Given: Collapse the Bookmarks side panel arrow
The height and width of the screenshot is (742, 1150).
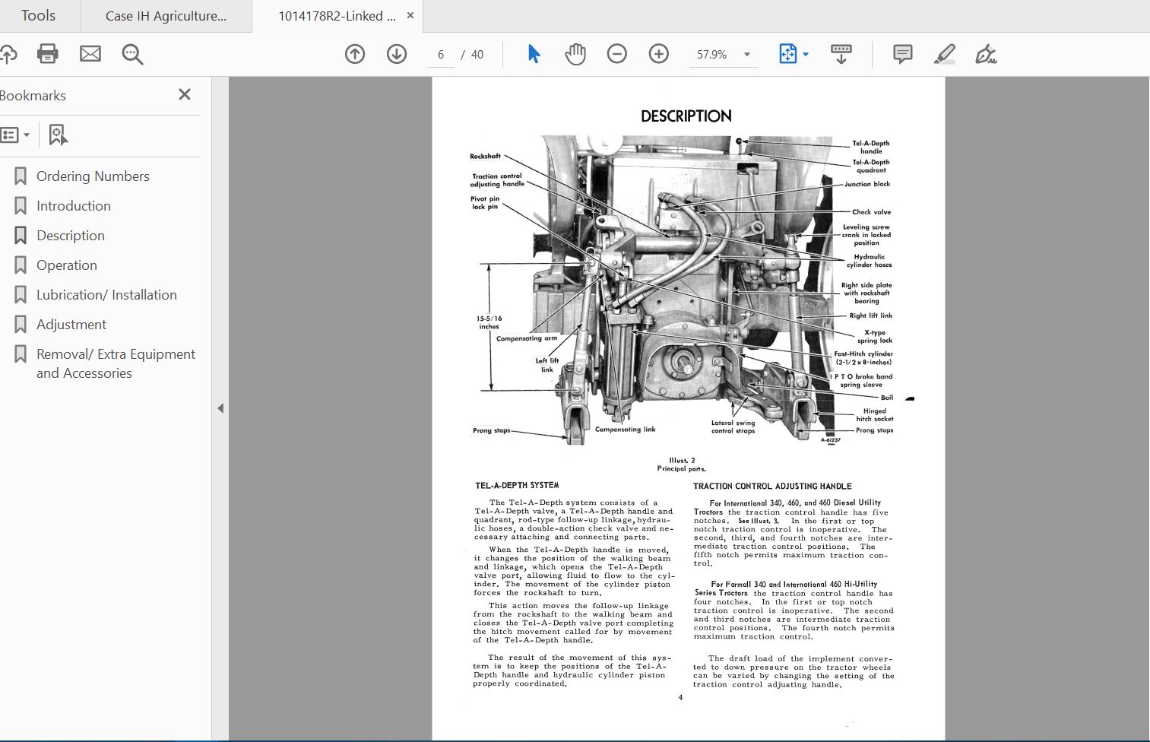Looking at the screenshot, I should [x=220, y=408].
